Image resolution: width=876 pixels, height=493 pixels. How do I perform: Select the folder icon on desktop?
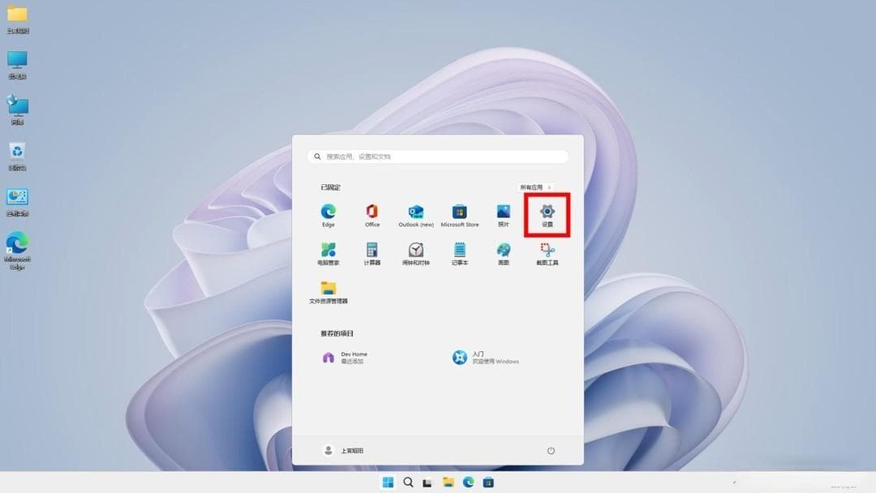[x=17, y=19]
